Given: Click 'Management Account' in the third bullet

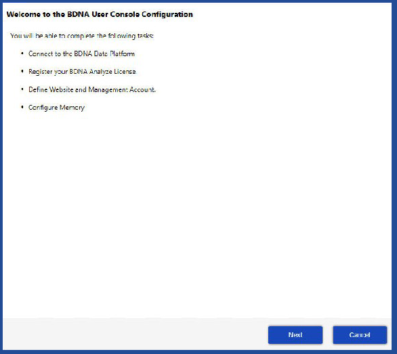Looking at the screenshot, I should [122, 89].
